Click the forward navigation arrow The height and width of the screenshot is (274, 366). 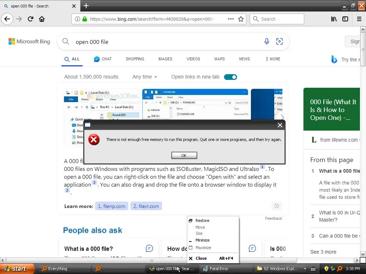click(19, 19)
